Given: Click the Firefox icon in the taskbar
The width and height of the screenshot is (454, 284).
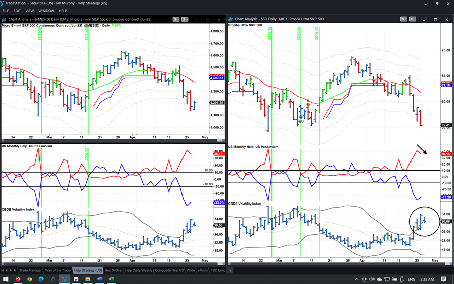Looking at the screenshot, I should pos(18,279).
